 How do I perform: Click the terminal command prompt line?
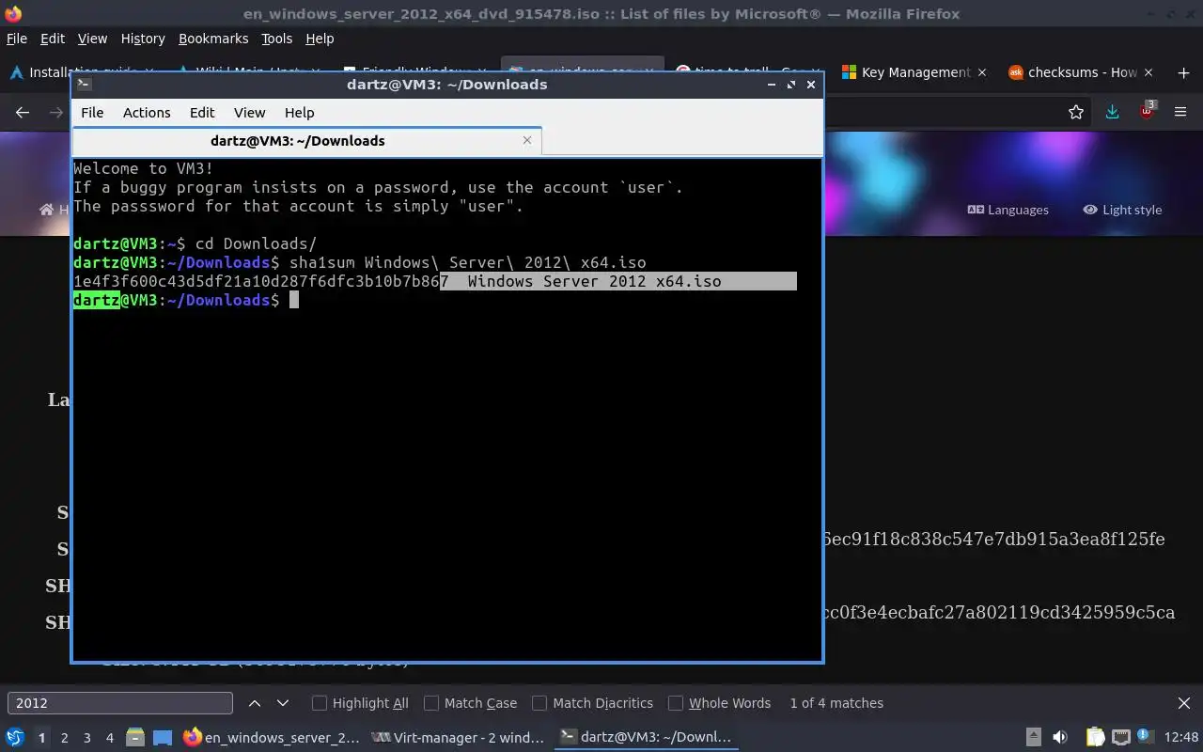[185, 300]
